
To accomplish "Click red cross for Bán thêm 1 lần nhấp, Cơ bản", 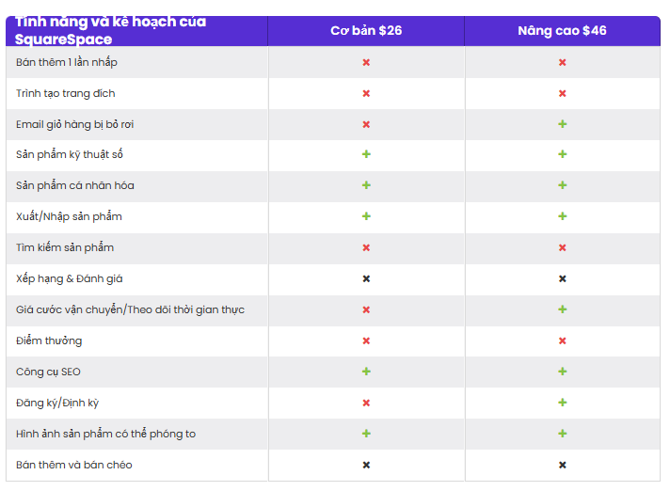I will (366, 62).
